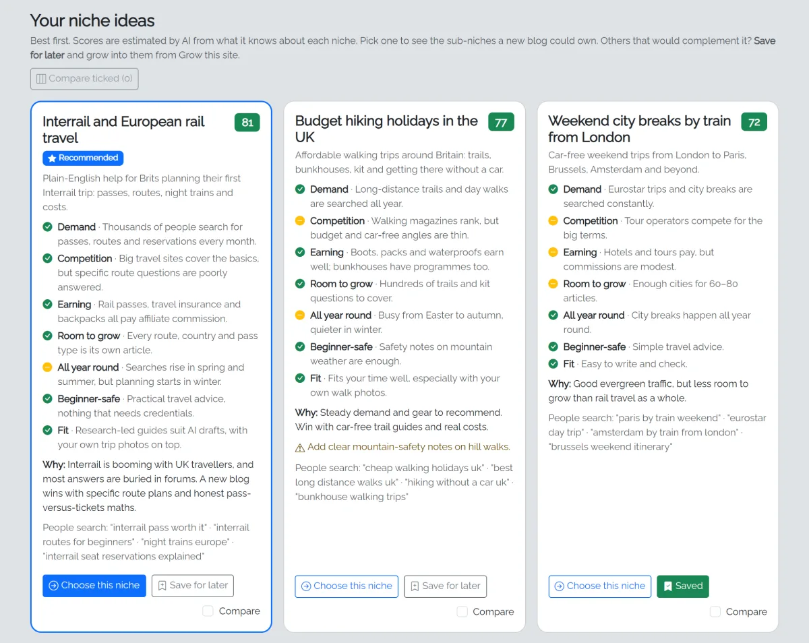Click Plain-English help for Brits description
Viewport: 809px width, 643px height.
click(142, 192)
